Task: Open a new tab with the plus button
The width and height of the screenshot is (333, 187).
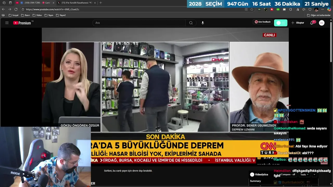Action: (101, 3)
